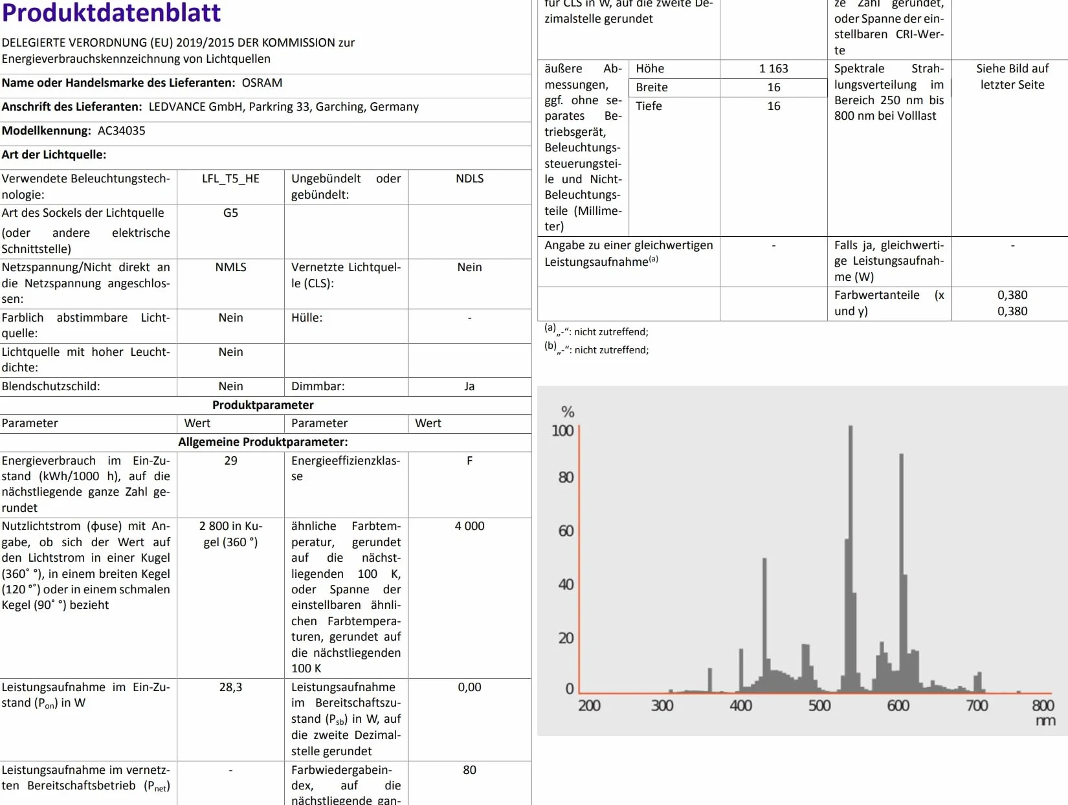Select the "Vernetzte Lichtquelle (CLS):" label
Image resolution: width=1068 pixels, height=805 pixels.
tap(346, 275)
